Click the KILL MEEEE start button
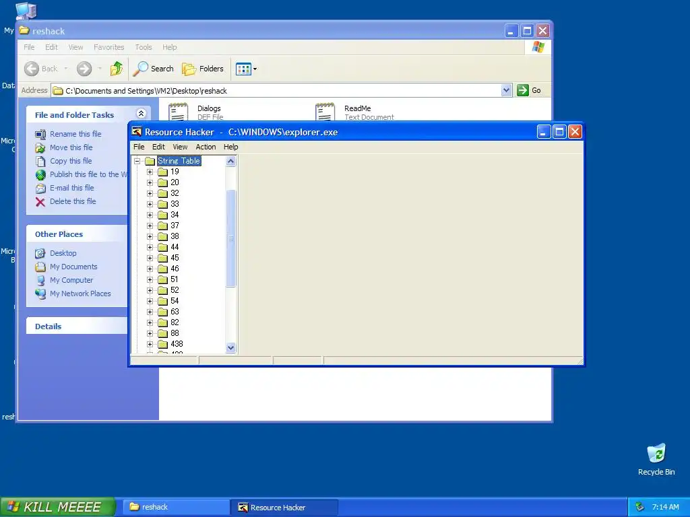The height and width of the screenshot is (517, 690). pos(58,507)
